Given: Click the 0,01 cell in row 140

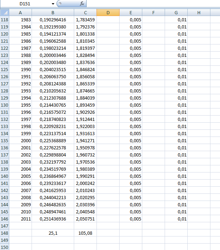Looking at the screenshot, I should (x=176, y=176).
